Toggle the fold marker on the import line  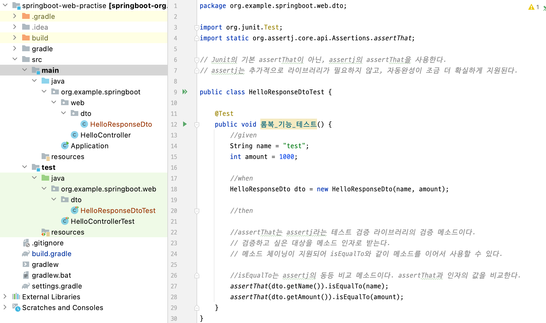pos(197,27)
